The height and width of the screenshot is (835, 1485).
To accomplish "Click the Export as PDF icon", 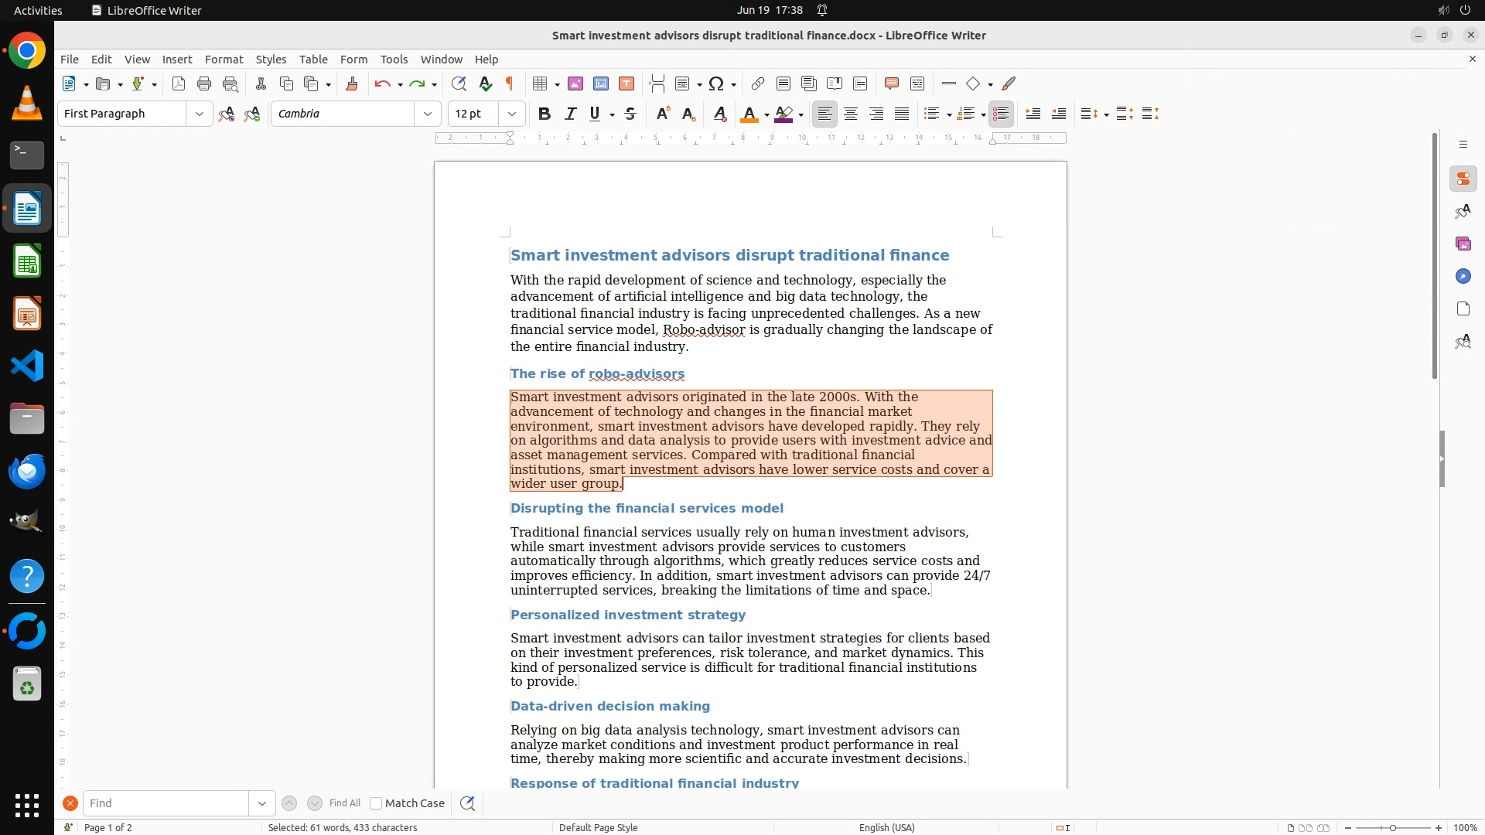I will tap(179, 83).
